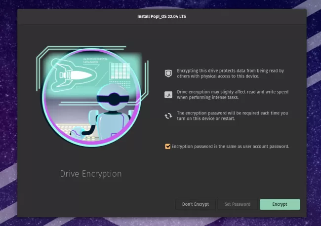
Task: Click the robot's visor head
Action: tap(113, 97)
